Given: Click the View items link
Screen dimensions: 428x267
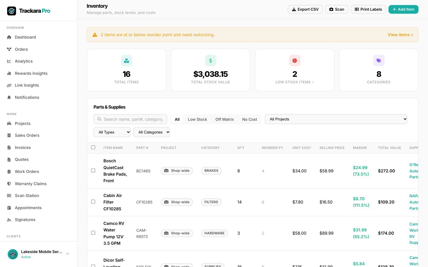Looking at the screenshot, I should [400, 35].
